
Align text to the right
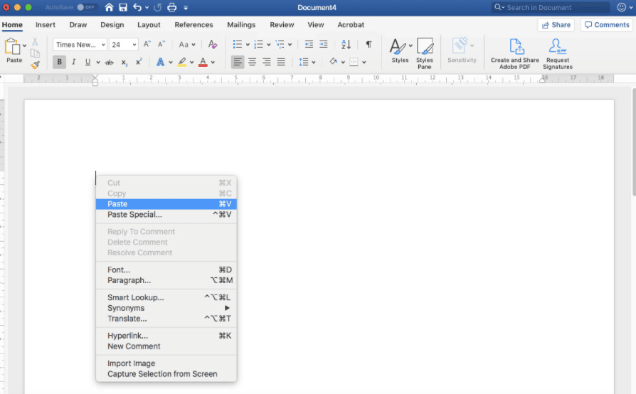point(267,62)
